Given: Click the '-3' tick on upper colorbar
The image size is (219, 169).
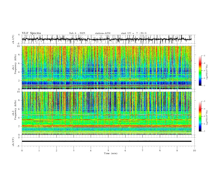Looking at the screenshot, I should [204, 56].
